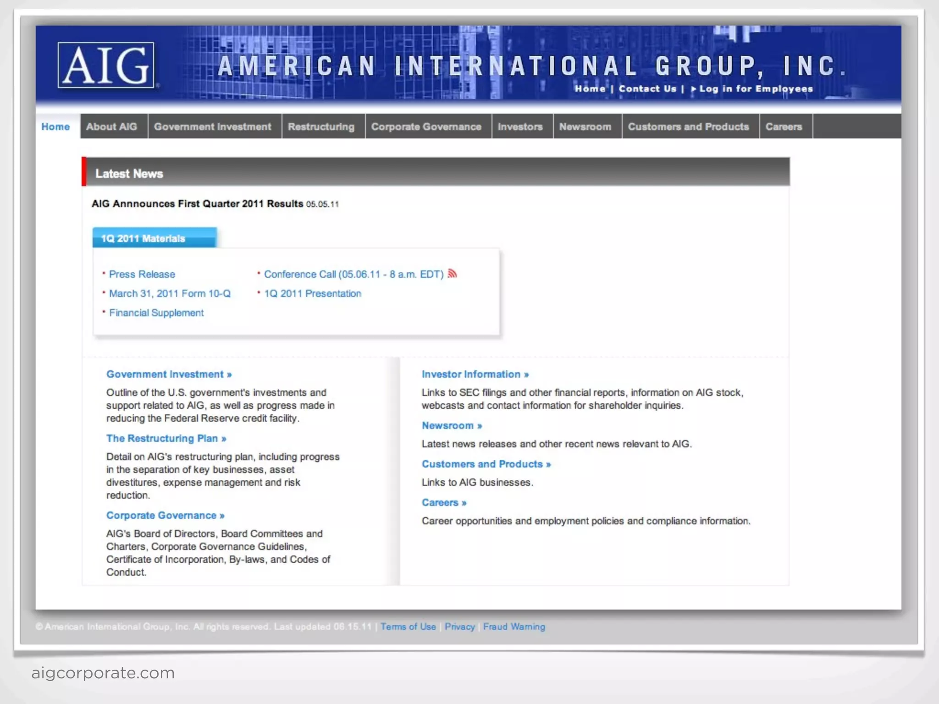Open March 31, 2011 Form 10-Q link
Screen dimensions: 939x704
tap(170, 293)
